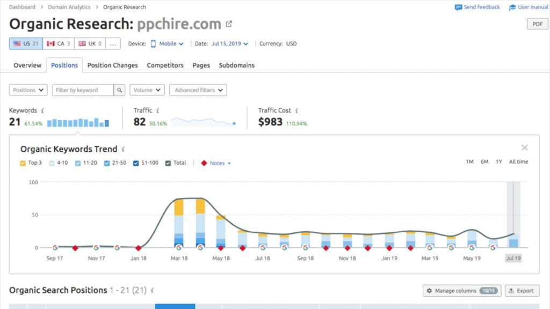Click red note diamond at Jan 19

coord(389,248)
